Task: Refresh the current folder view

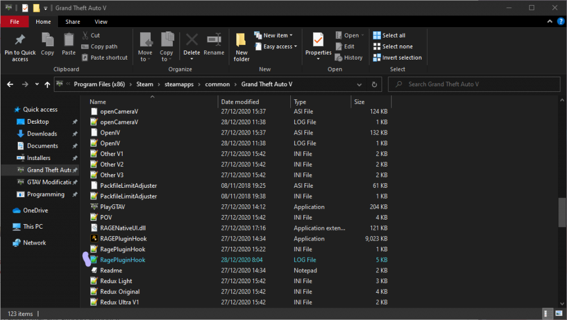Action: pos(374,85)
